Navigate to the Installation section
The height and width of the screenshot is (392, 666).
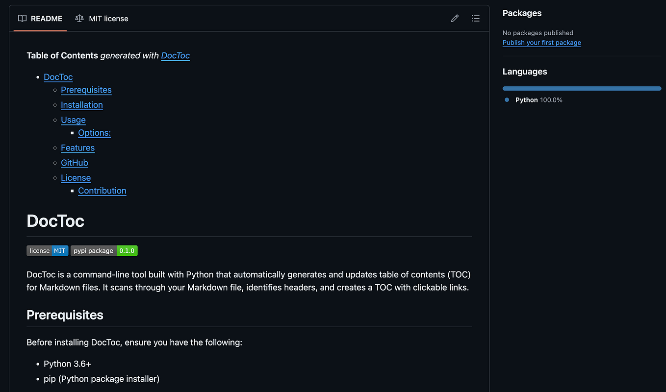click(x=82, y=105)
